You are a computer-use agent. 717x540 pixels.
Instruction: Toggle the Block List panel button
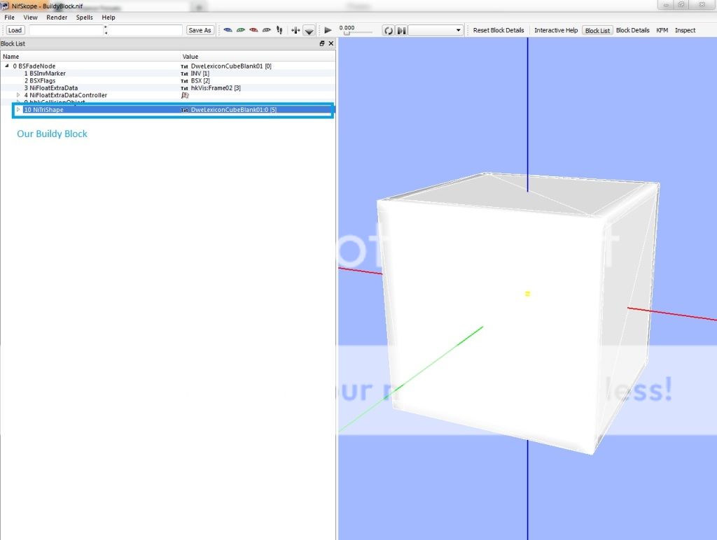coord(597,31)
